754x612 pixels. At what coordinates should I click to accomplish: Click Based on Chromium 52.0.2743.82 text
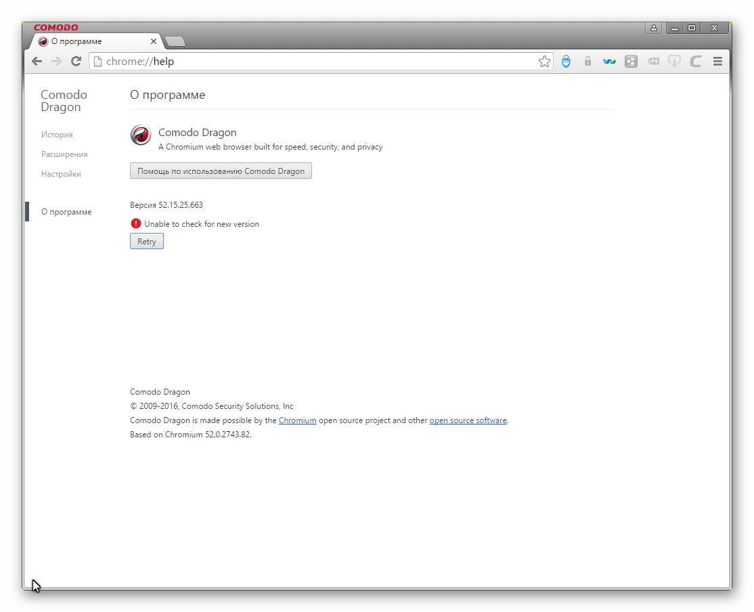(190, 435)
